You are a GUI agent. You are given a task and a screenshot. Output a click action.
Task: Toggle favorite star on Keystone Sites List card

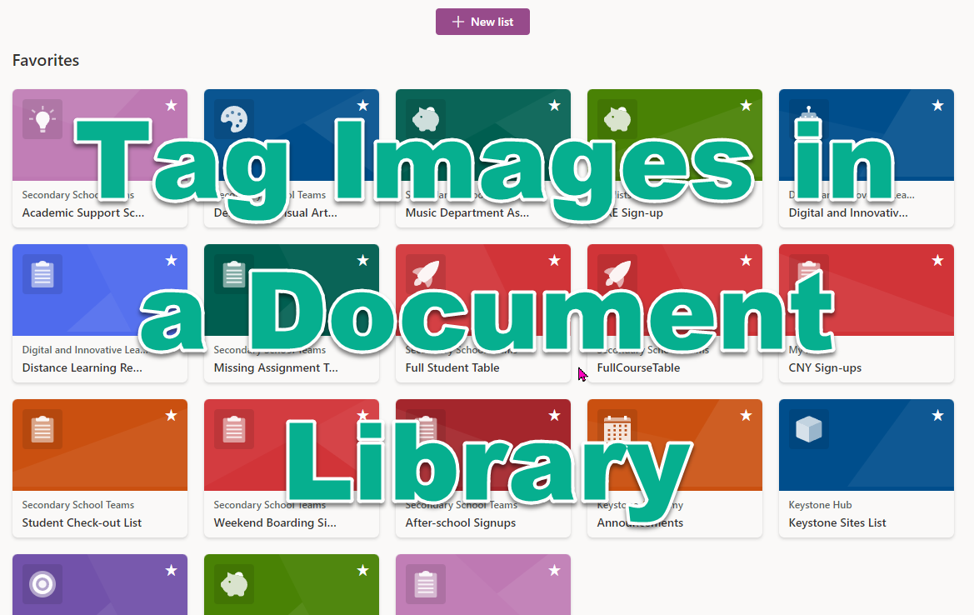(938, 416)
